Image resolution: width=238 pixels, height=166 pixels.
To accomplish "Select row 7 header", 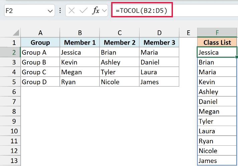I will pyautogui.click(x=10, y=101).
